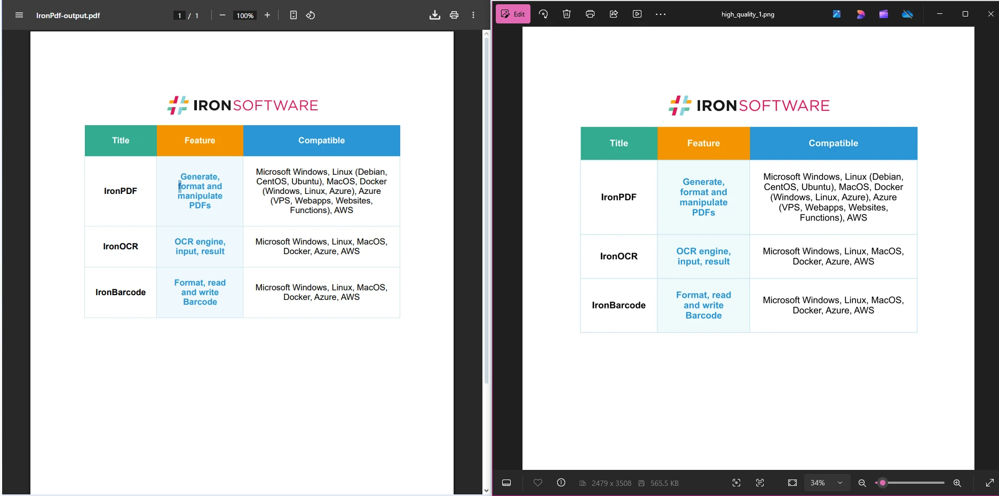Open the three-dot See more menu in Photos
This screenshot has height=496, width=999.
click(661, 14)
